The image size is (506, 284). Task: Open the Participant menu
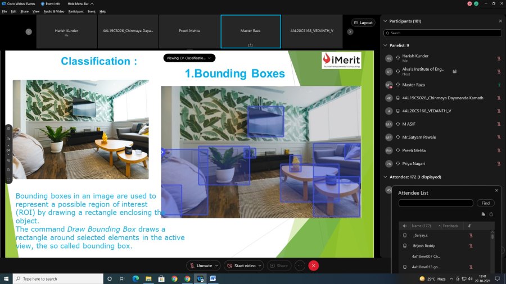pos(76,12)
